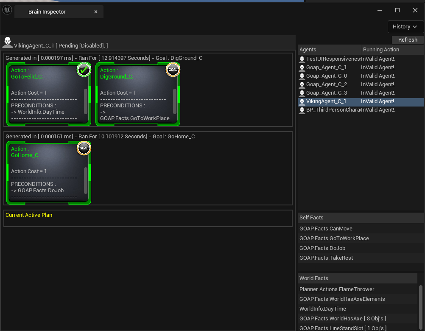Select agent Goap_Agent_C_1 in the list
The height and width of the screenshot is (331, 425).
[326, 67]
